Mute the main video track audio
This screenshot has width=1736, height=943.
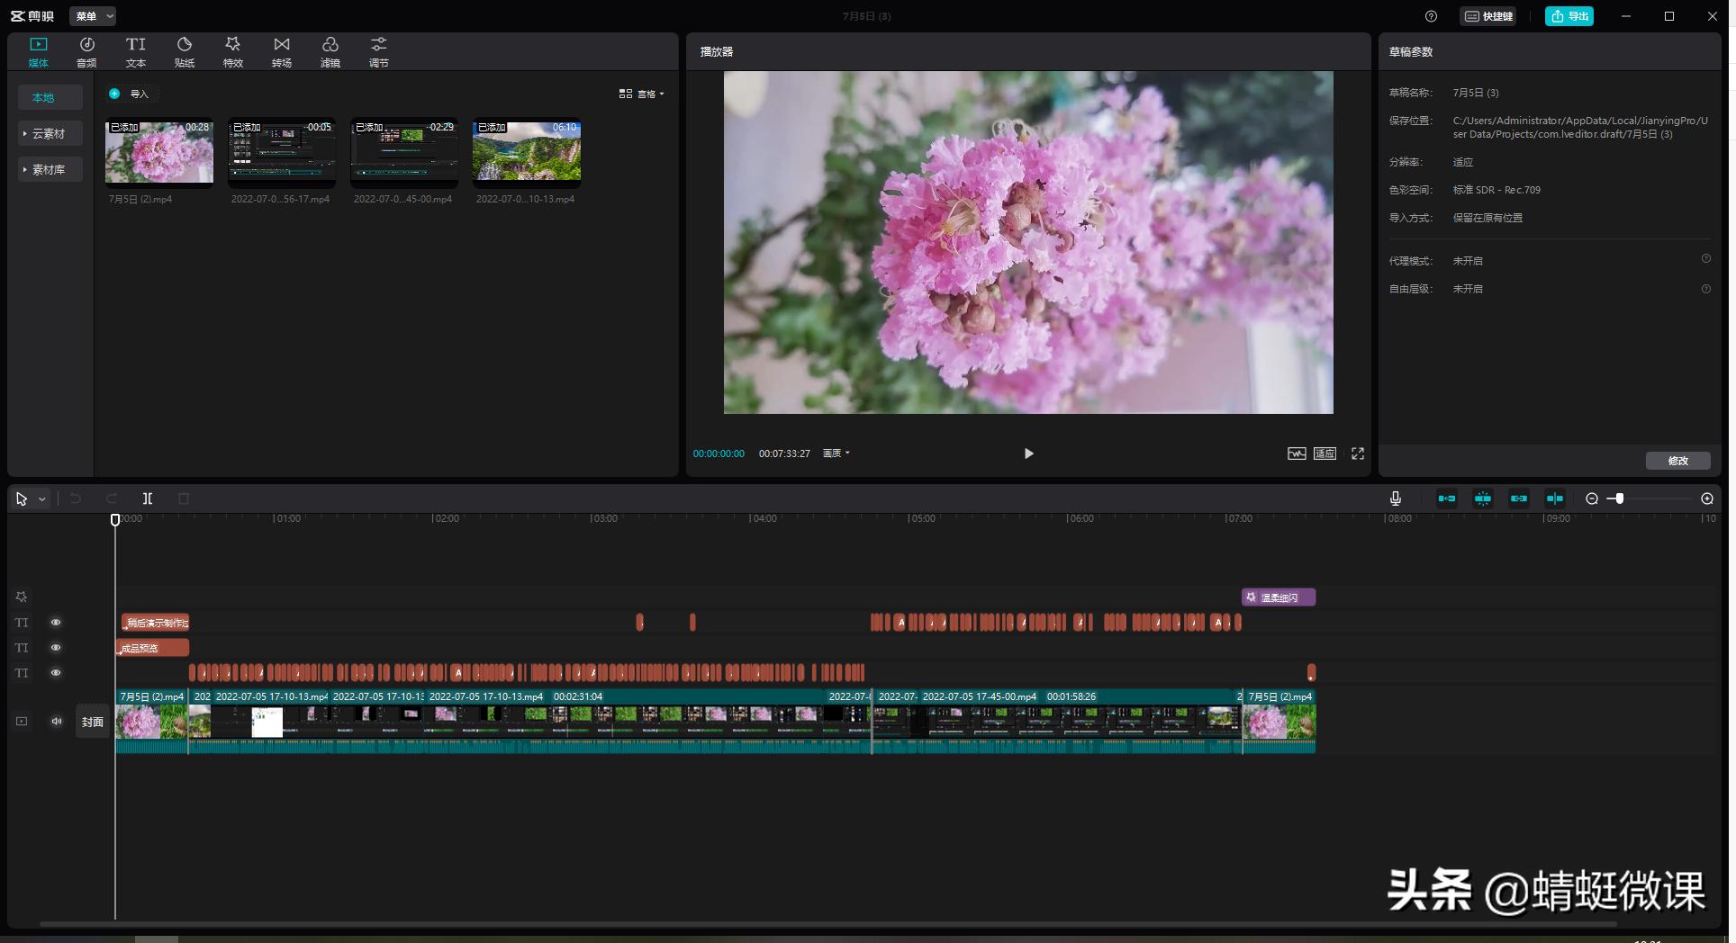tap(57, 722)
